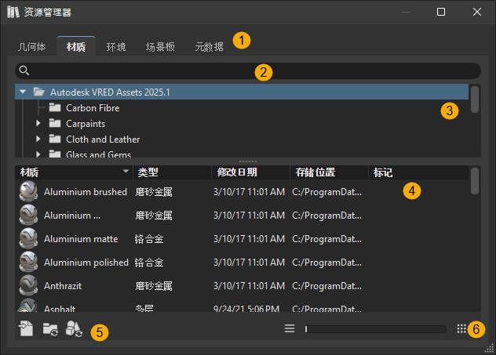Click the import file icon in bottom toolbar
The image size is (496, 355).
tap(26, 328)
